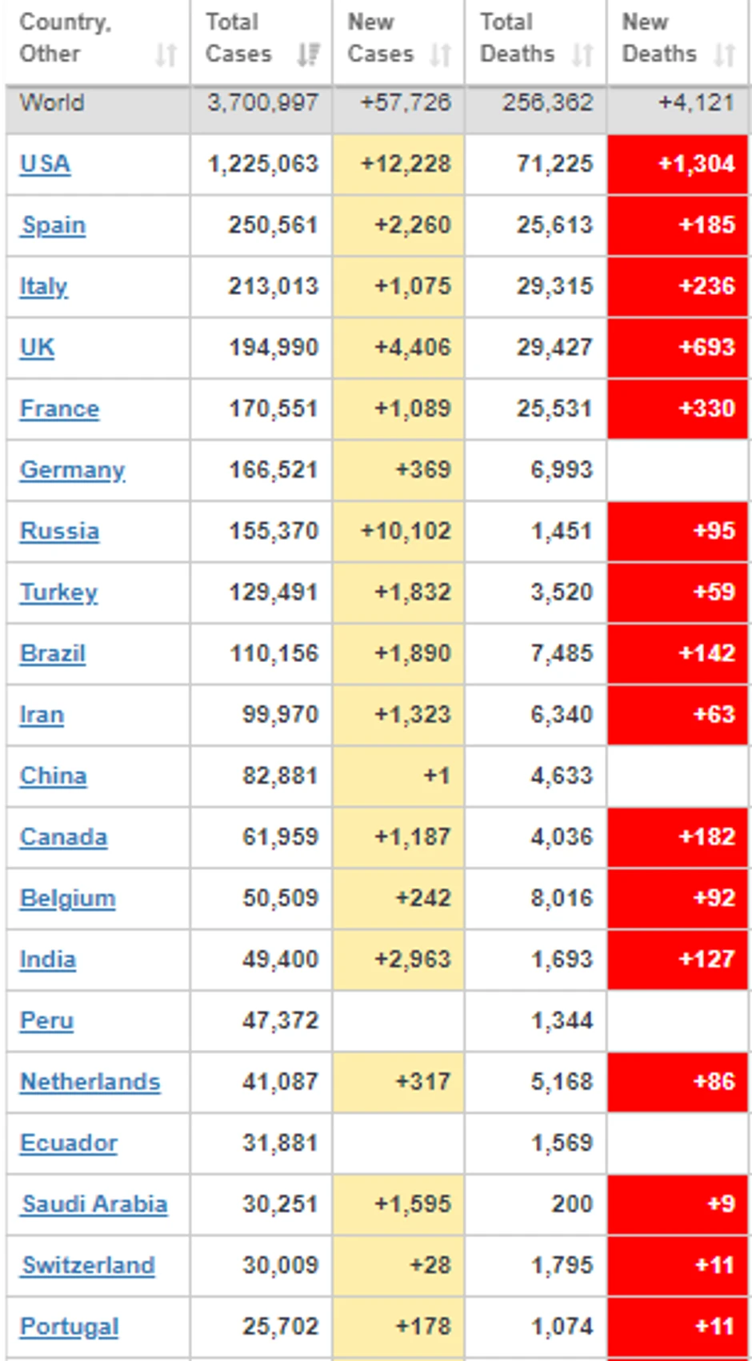Click the Total Cases column header
Image resolution: width=752 pixels, height=1361 pixels.
click(238, 38)
